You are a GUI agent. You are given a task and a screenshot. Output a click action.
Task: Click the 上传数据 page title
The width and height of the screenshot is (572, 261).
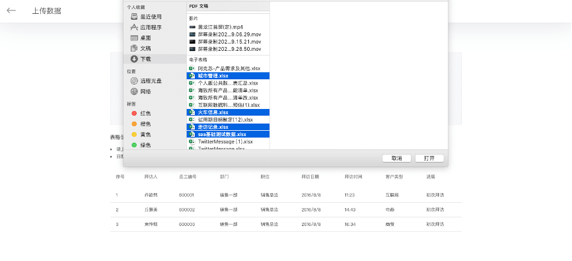pos(46,11)
